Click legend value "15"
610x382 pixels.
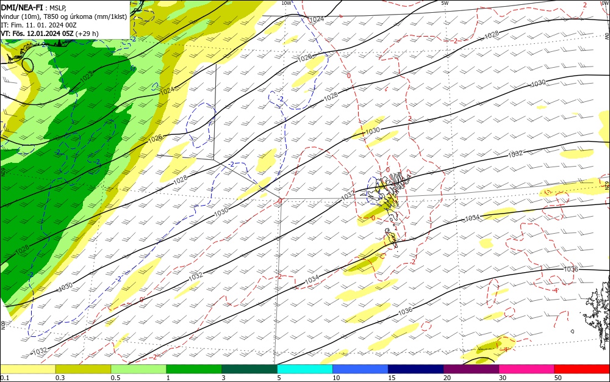392,378
